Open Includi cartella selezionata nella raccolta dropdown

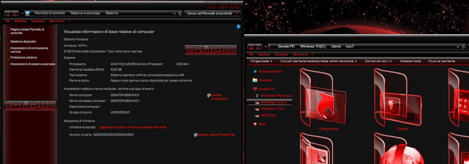(x=319, y=61)
